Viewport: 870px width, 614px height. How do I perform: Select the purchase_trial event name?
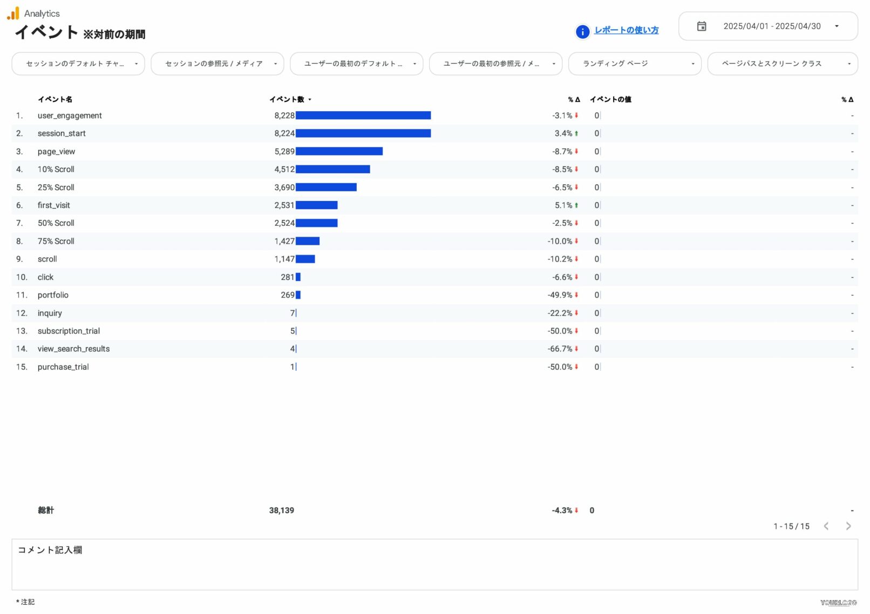[x=63, y=367]
